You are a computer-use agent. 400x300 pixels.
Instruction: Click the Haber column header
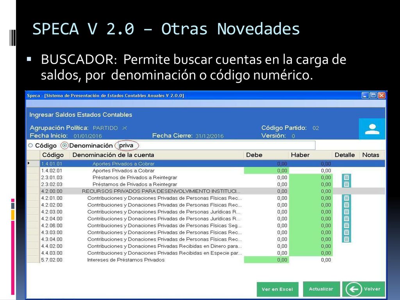pos(311,155)
